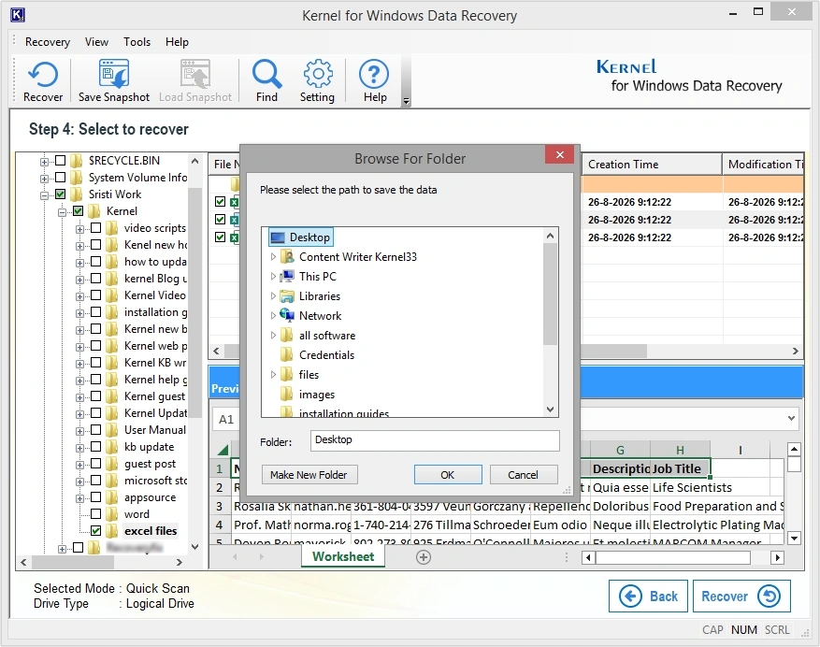Viewport: 820px width, 647px height.
Task: Collapse the Kernel tree node
Action: (x=63, y=212)
